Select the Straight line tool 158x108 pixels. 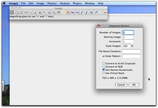pos(31,13)
